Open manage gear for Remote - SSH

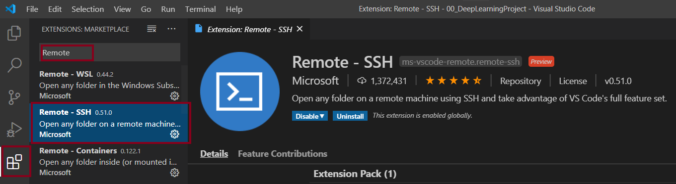pyautogui.click(x=174, y=134)
